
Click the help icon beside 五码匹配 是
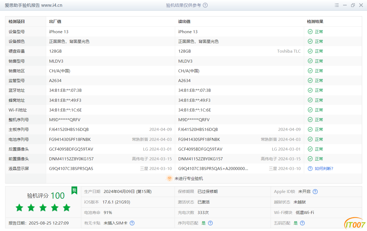click(303, 223)
